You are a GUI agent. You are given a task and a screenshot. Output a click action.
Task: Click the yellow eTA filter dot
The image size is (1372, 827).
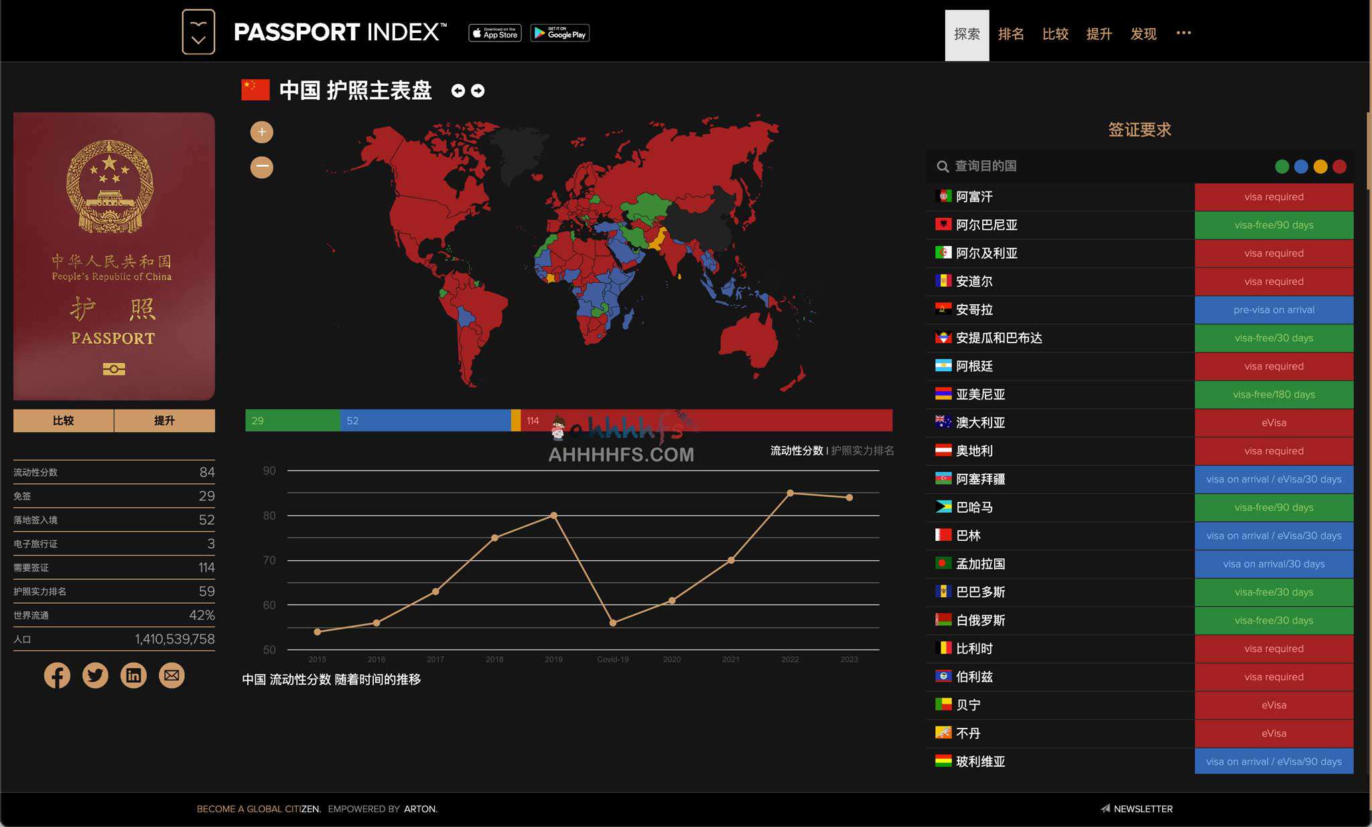point(1320,166)
